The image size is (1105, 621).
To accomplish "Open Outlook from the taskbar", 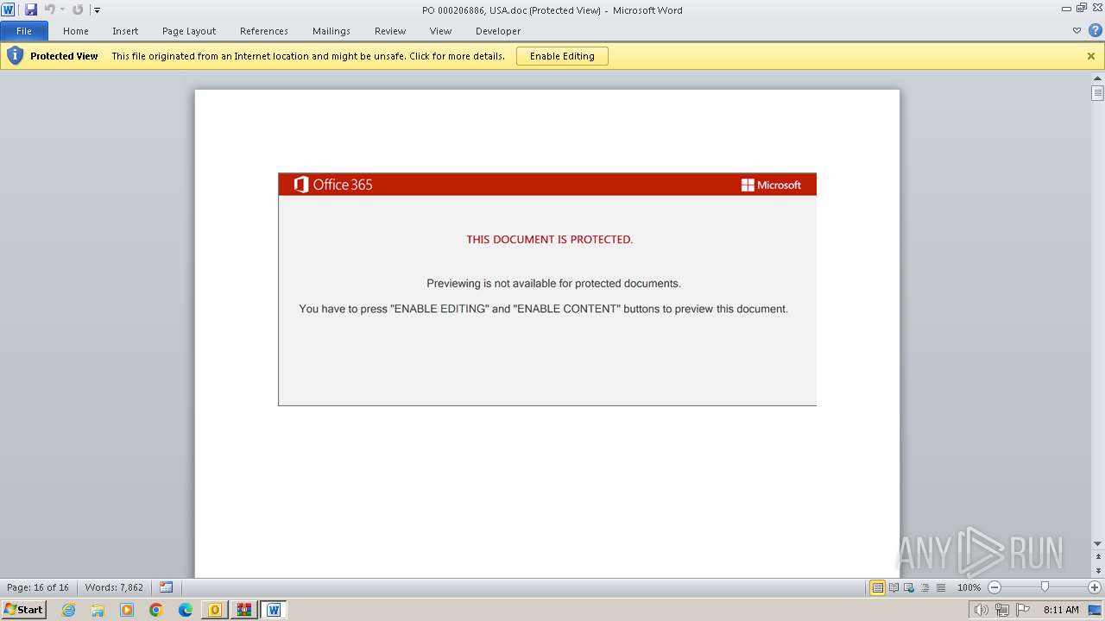I will 215,610.
